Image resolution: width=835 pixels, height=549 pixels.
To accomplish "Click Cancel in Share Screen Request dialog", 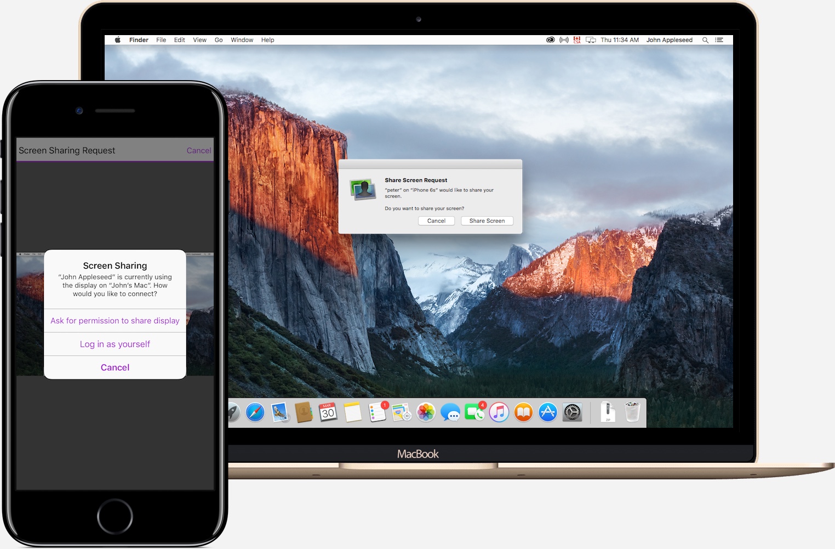I will coord(437,221).
